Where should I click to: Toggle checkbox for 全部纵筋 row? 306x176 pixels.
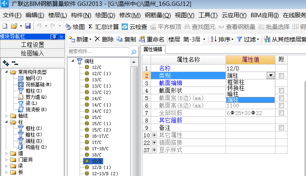click(x=281, y=113)
